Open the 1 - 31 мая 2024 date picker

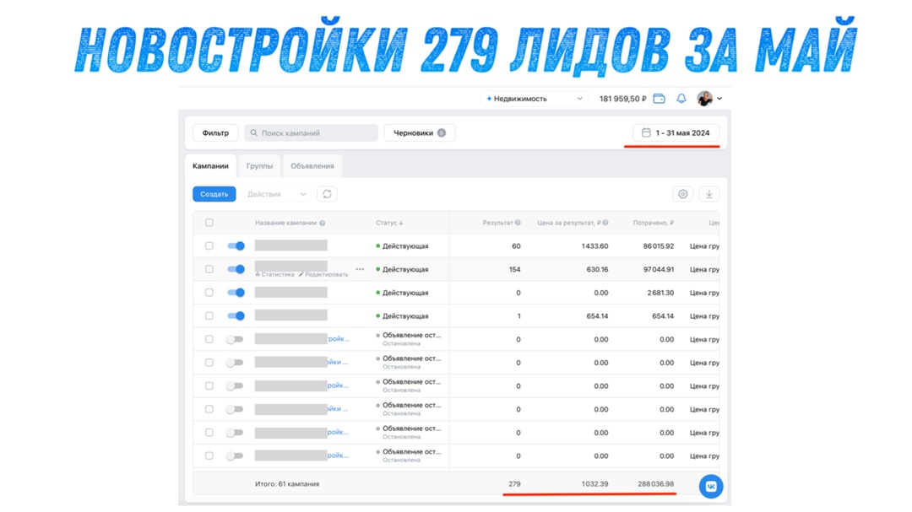pyautogui.click(x=676, y=133)
